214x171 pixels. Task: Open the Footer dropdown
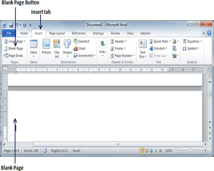[118, 49]
